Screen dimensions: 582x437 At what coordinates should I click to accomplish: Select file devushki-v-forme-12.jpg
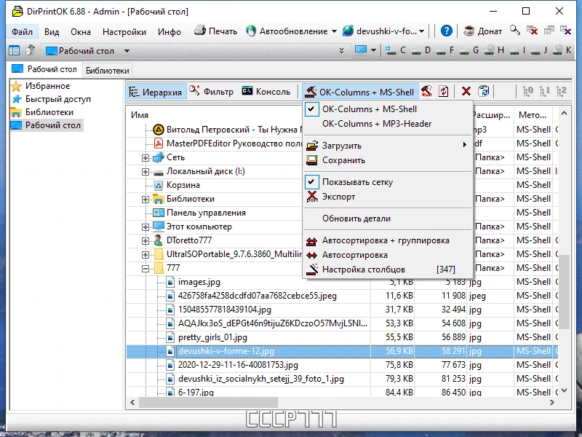click(226, 351)
